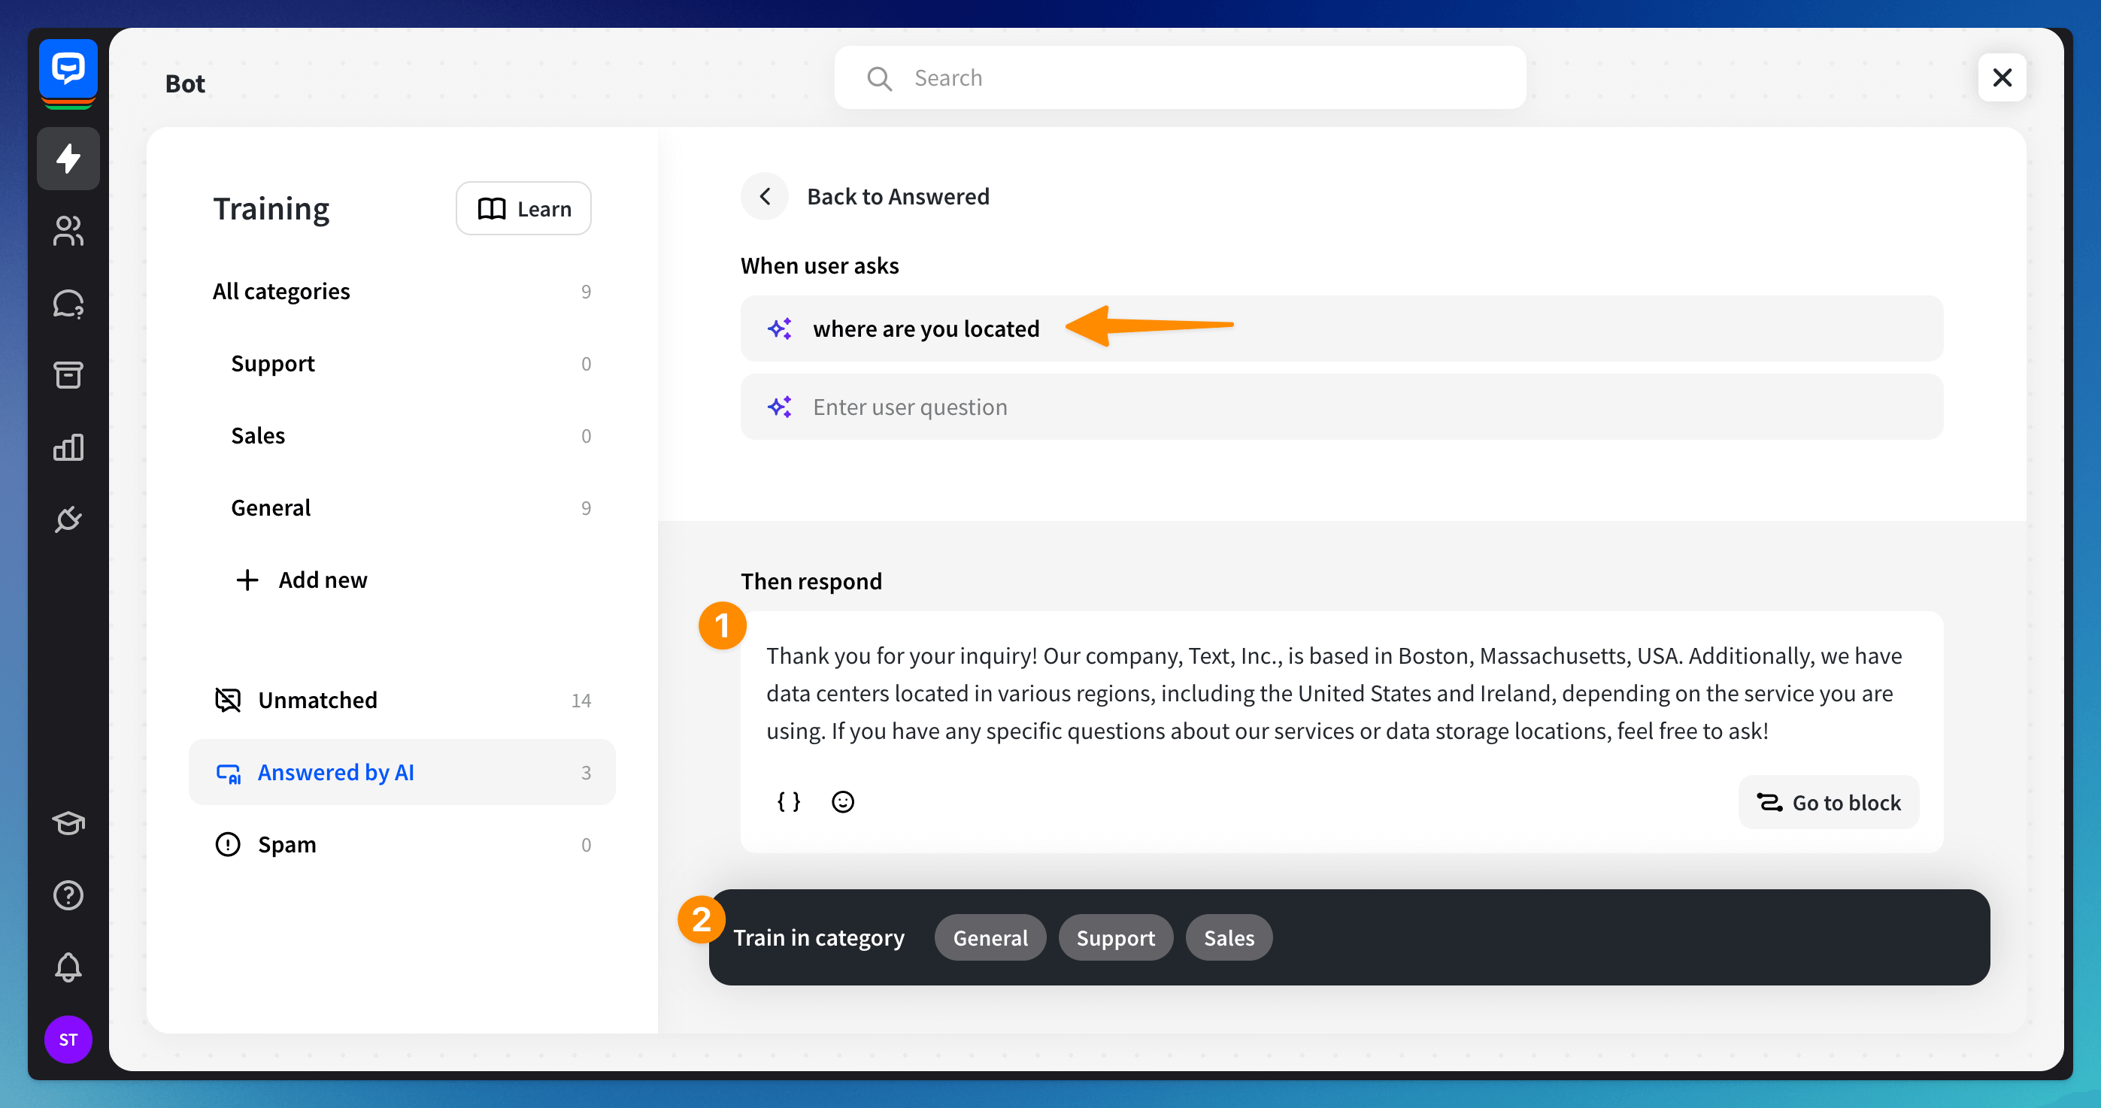Click the notifications bell icon

68,967
